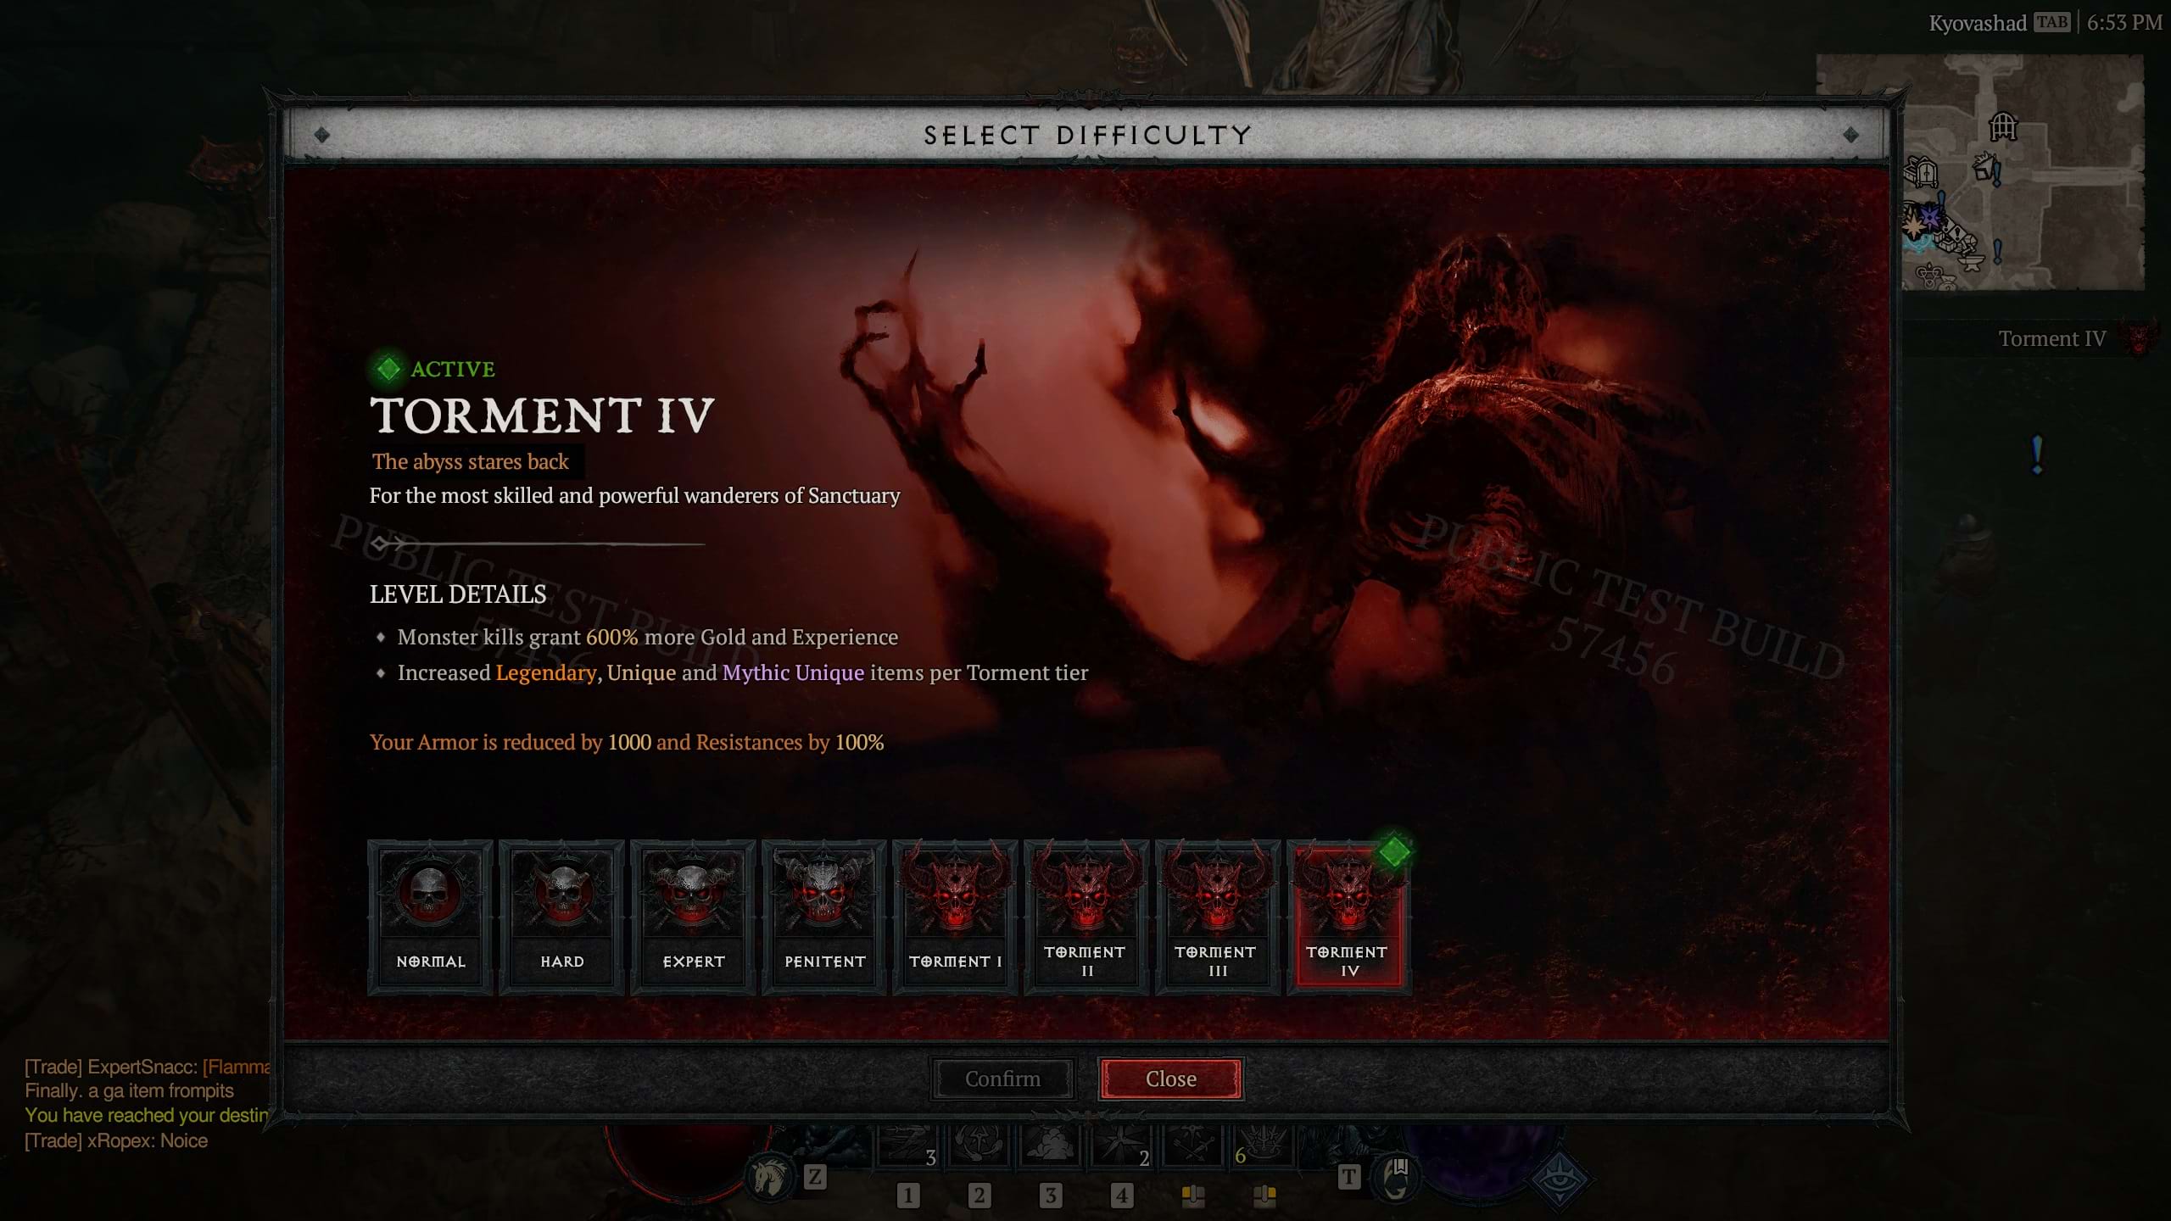The image size is (2171, 1221).
Task: Click the red demon skull beside Torment IV label
Action: 2140,338
